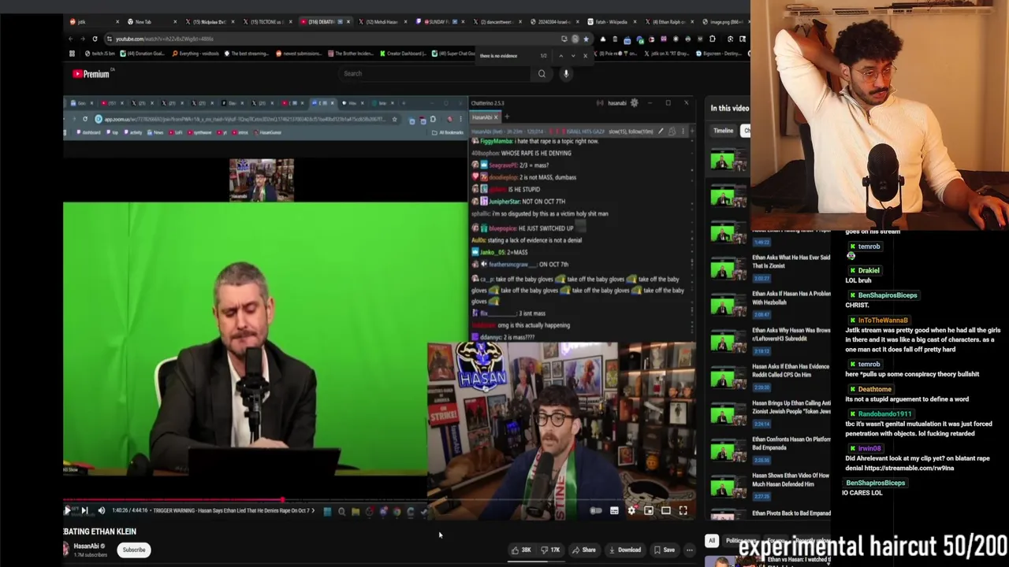Image resolution: width=1009 pixels, height=567 pixels.
Task: Open HasanAbi channel name link
Action: [87, 546]
